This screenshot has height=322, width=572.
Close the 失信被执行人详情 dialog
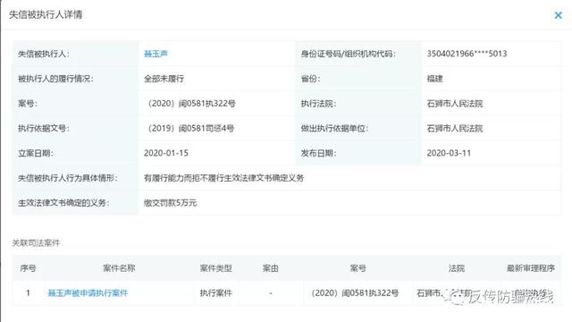click(558, 15)
